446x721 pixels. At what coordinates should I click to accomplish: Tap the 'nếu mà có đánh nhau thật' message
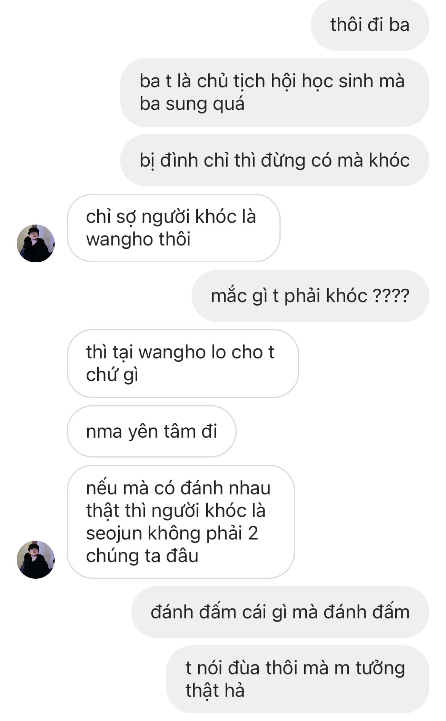181,522
